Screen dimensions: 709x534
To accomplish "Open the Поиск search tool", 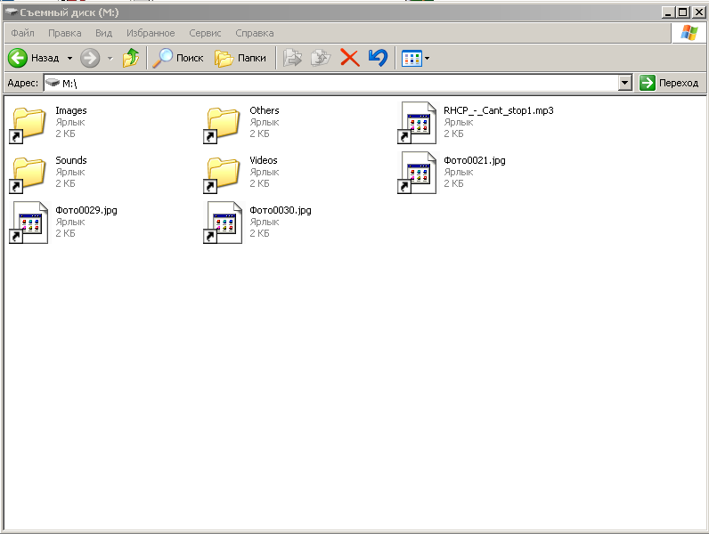I will 178,58.
